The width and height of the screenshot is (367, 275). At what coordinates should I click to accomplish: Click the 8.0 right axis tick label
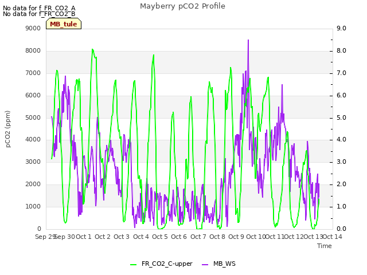tap(341, 51)
